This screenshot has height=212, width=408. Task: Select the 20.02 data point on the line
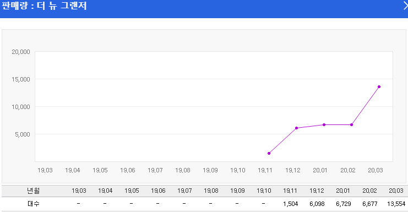[351, 125]
